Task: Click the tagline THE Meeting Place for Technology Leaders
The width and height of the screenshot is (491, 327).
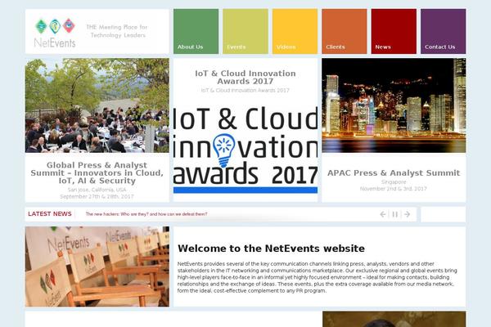Action: (117, 31)
